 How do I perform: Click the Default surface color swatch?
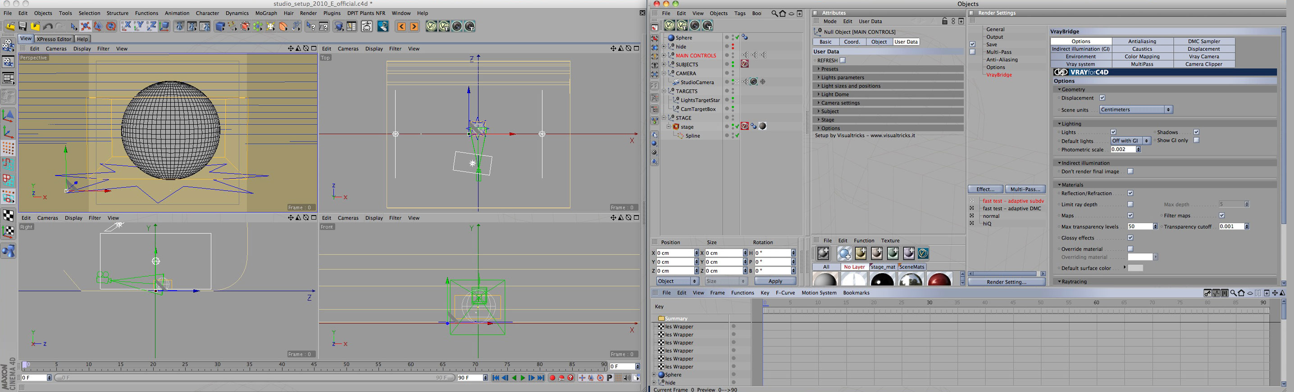point(1135,268)
